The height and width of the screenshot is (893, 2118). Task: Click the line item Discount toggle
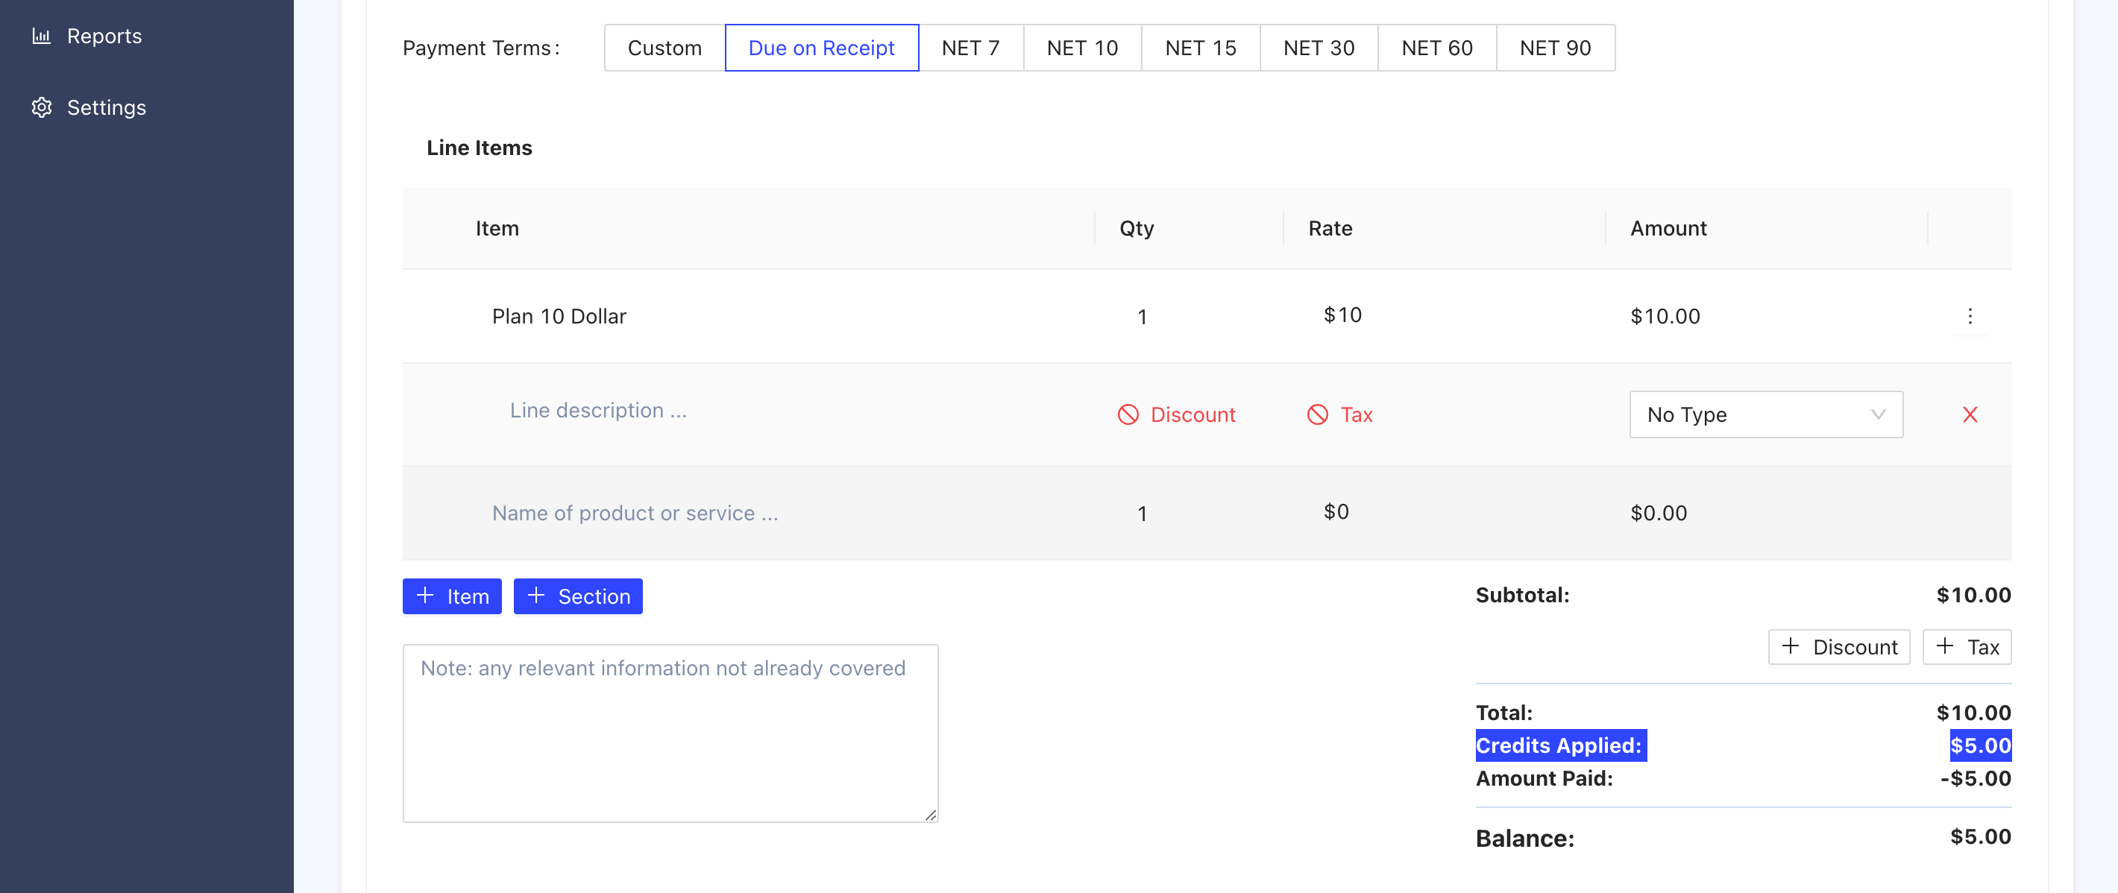click(x=1177, y=415)
